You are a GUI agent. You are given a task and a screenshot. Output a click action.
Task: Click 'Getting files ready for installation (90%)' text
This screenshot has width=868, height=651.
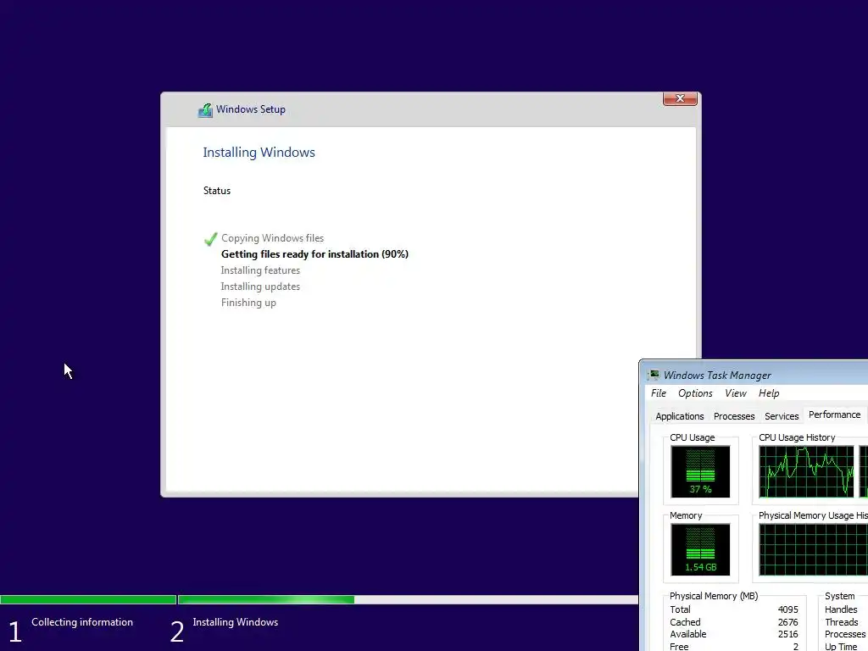point(314,254)
